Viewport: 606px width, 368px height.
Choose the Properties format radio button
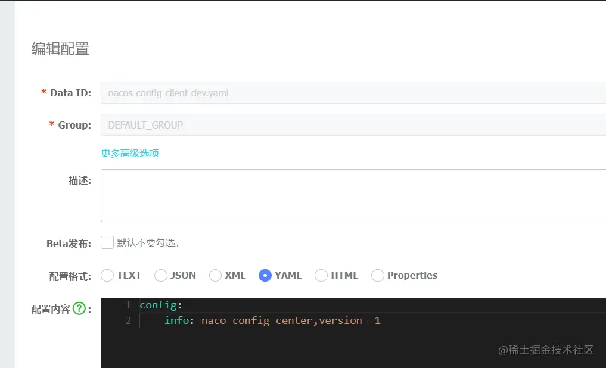coord(378,275)
